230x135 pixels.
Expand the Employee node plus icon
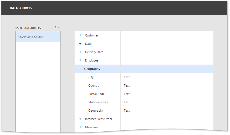click(x=80, y=60)
